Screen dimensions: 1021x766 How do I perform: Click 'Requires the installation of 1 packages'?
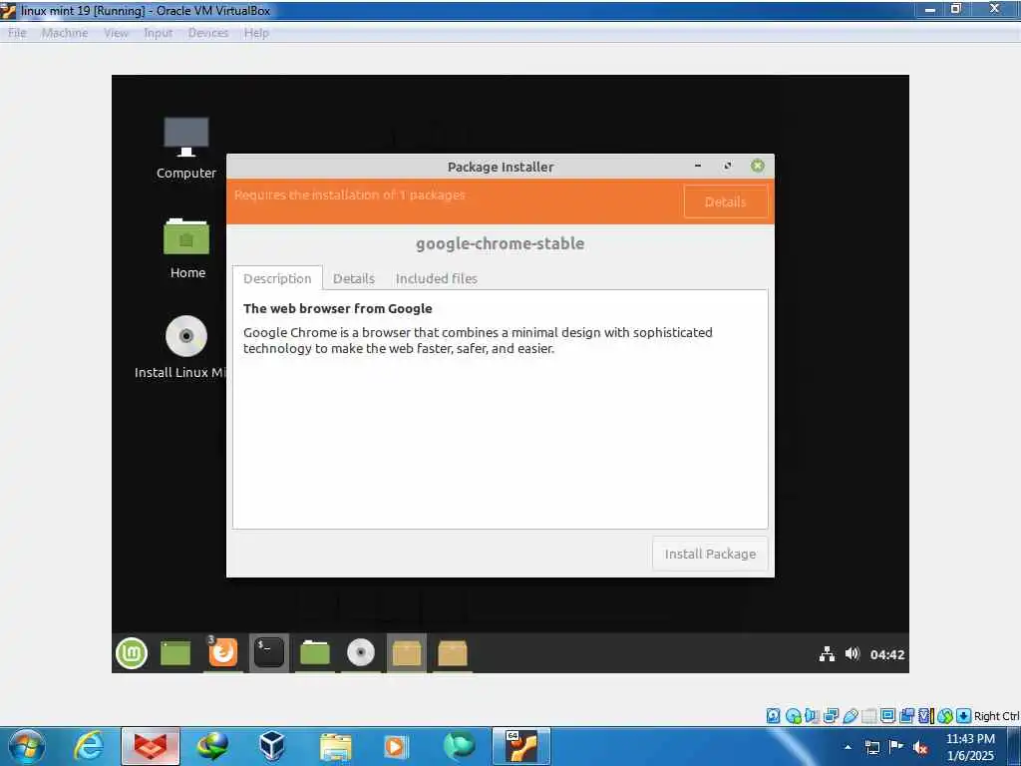click(x=350, y=194)
